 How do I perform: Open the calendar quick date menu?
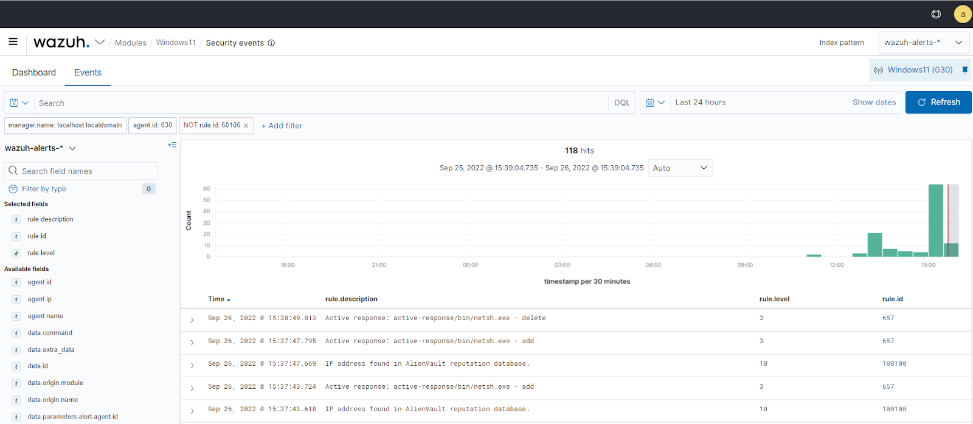655,103
